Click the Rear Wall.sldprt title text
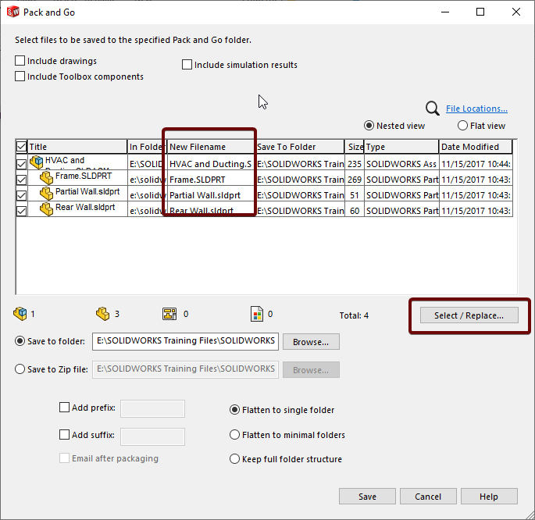Image resolution: width=535 pixels, height=520 pixels. pos(85,208)
